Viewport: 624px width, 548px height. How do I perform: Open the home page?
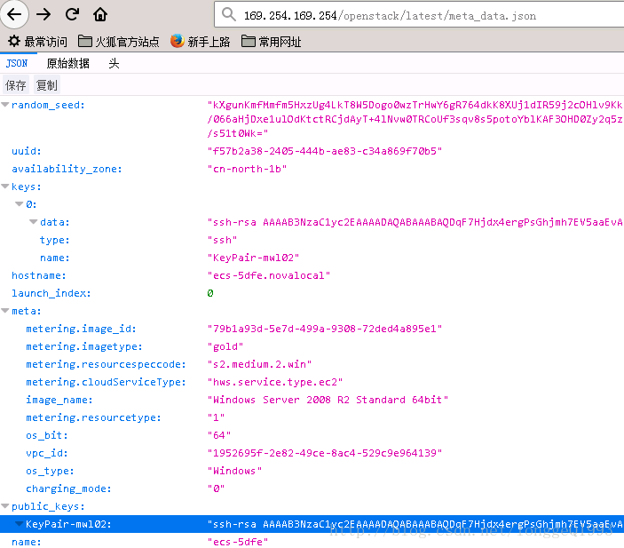100,14
